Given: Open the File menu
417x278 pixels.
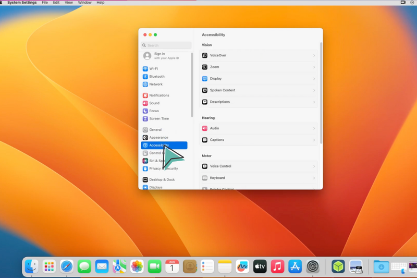Looking at the screenshot, I should point(45,3).
